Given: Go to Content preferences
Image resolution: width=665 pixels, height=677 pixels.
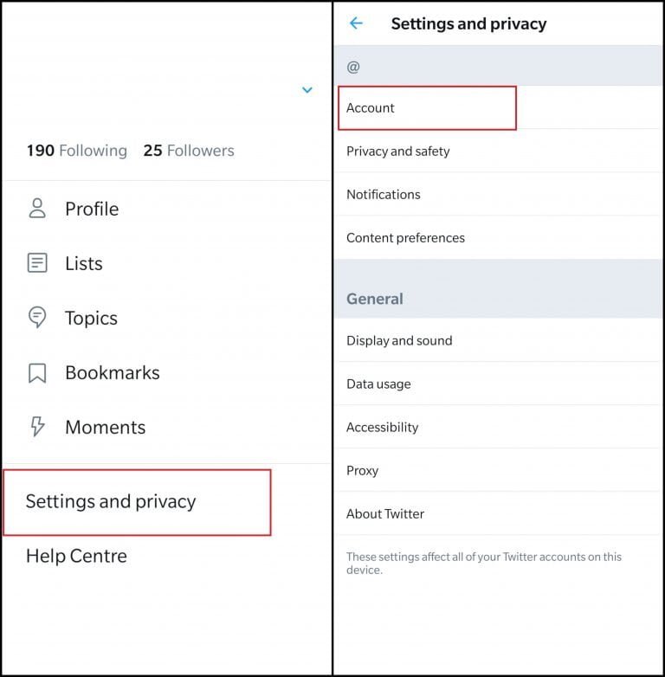Looking at the screenshot, I should [x=405, y=238].
